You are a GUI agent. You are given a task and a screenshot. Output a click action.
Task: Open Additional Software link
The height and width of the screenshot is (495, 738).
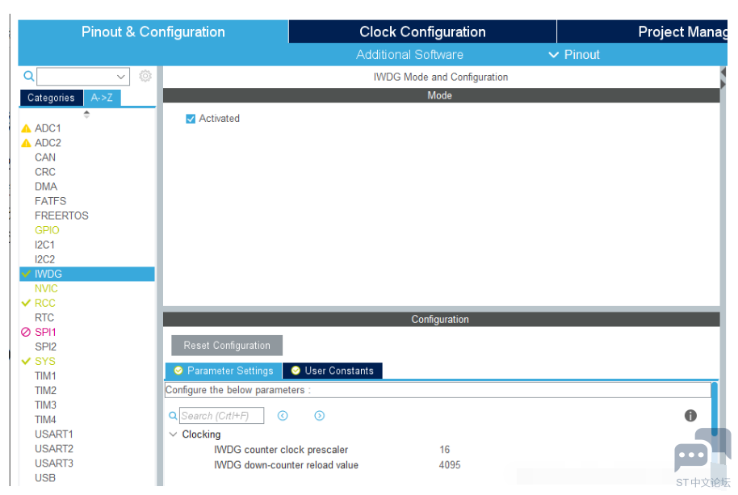[409, 55]
